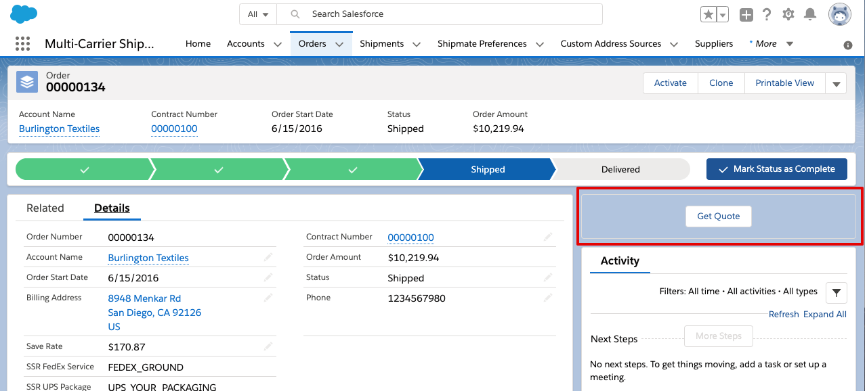Expand the Shipmate Preferences tab chevron
Viewport: 867px width, 391px height.
click(540, 44)
